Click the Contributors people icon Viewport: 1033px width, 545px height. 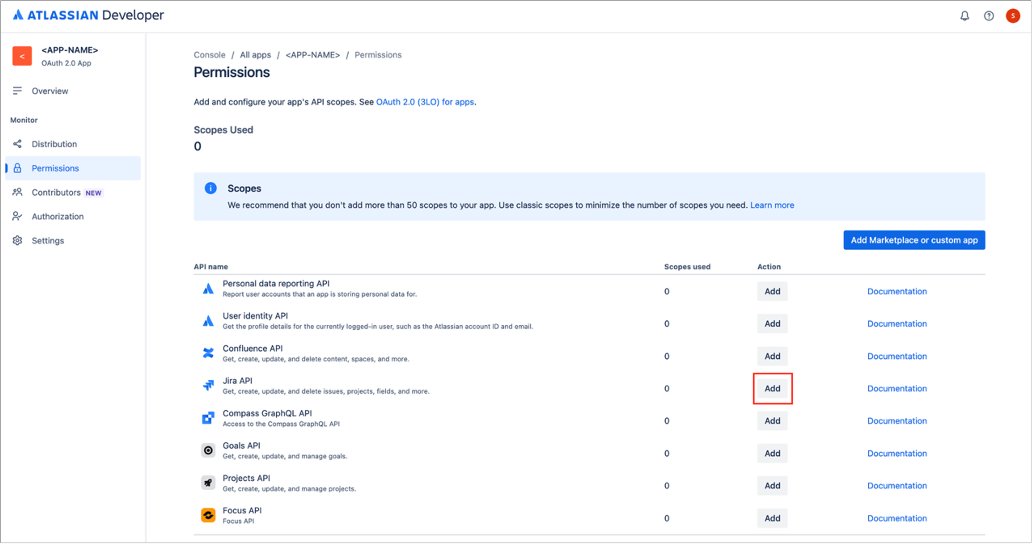(17, 192)
